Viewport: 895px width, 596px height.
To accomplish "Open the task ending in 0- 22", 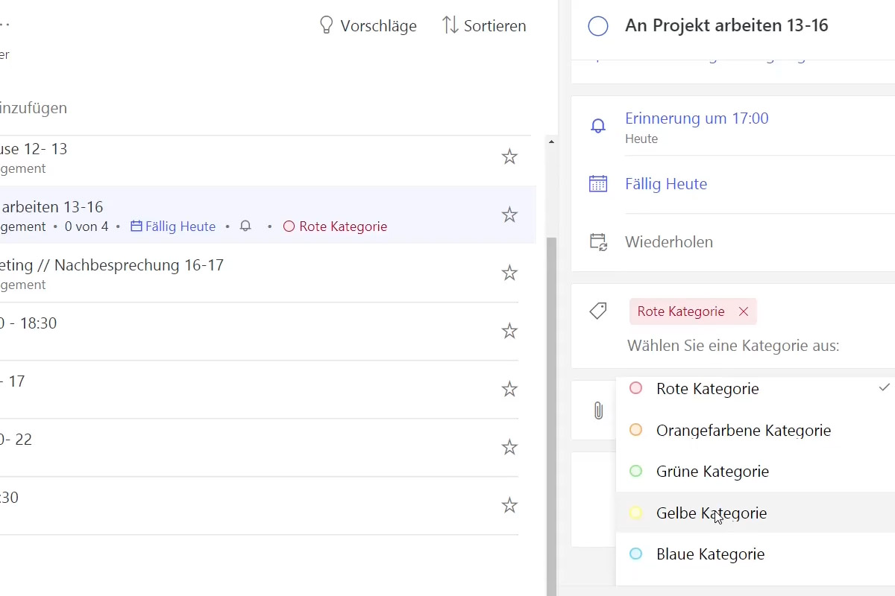I will coord(259,447).
